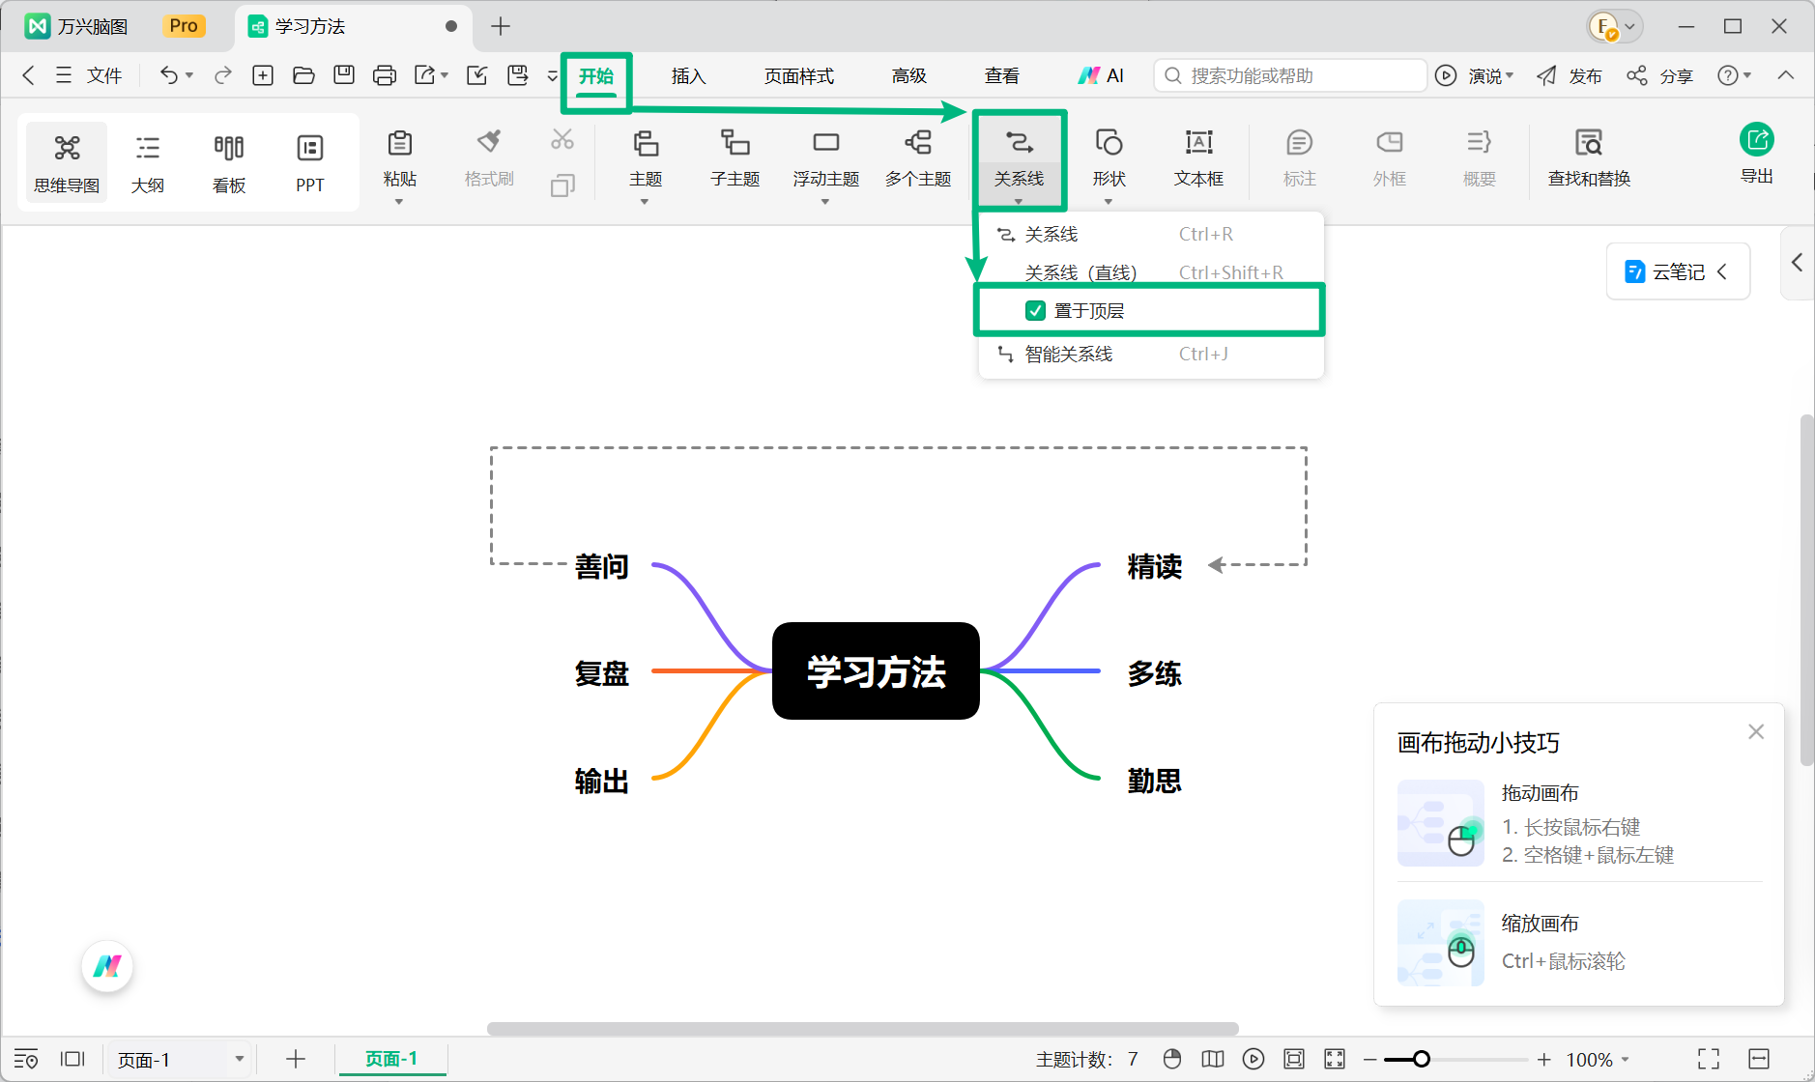Toggle the book view icon in status bar
Screen dimensions: 1815x1082
coord(1213,1059)
